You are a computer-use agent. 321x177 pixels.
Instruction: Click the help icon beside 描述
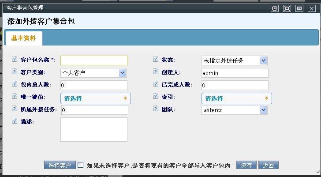point(15,121)
